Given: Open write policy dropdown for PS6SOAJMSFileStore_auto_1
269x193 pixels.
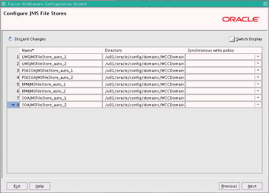Looking at the screenshot, I should click(258, 70).
